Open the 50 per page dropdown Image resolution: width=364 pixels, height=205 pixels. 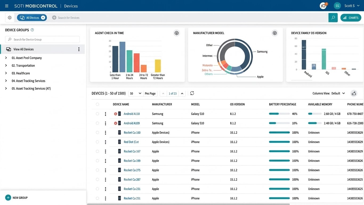(136, 93)
